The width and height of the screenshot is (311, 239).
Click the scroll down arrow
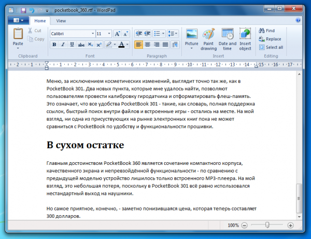click(x=299, y=217)
